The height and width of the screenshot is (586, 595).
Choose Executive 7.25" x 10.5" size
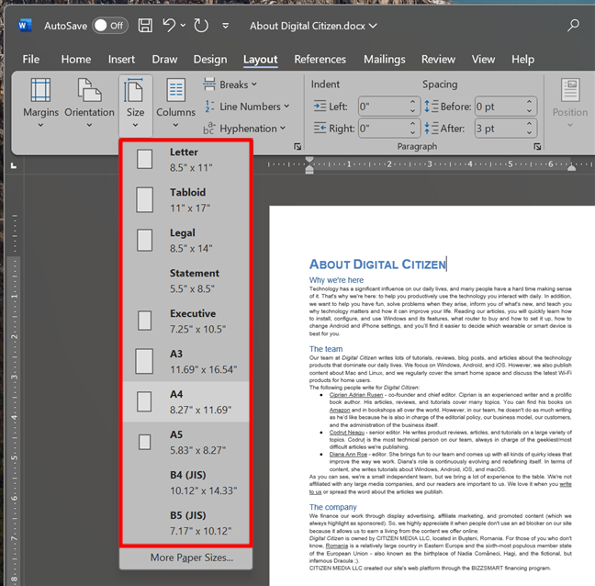pyautogui.click(x=185, y=321)
